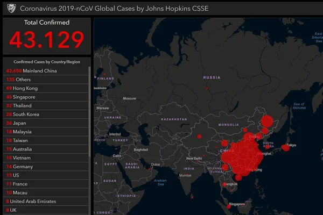The width and height of the screenshot is (323, 215).
Task: Select the Taiwan row
Action: pos(46,140)
